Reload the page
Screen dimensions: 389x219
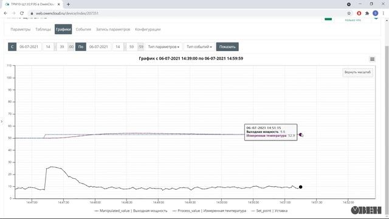[x=22, y=13]
